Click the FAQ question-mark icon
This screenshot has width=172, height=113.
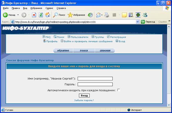(44, 37)
